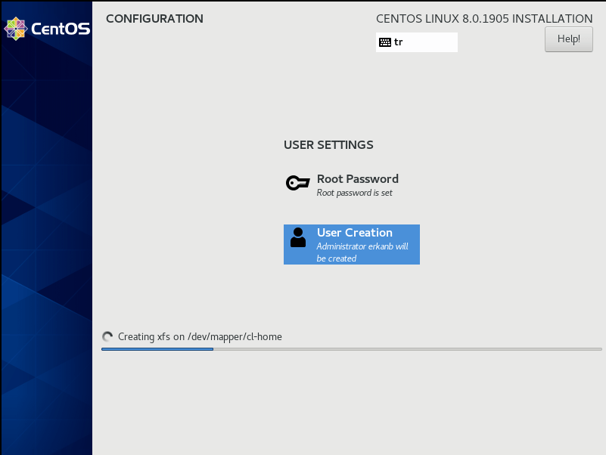Viewport: 606px width, 455px height.
Task: Click the Root Password key icon
Action: [297, 183]
